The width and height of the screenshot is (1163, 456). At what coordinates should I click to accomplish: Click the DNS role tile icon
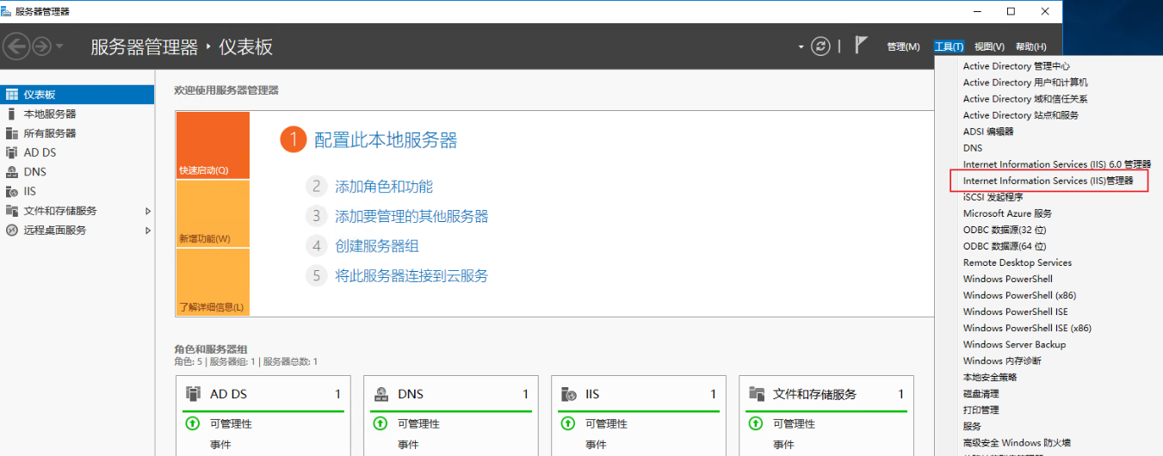pos(381,394)
